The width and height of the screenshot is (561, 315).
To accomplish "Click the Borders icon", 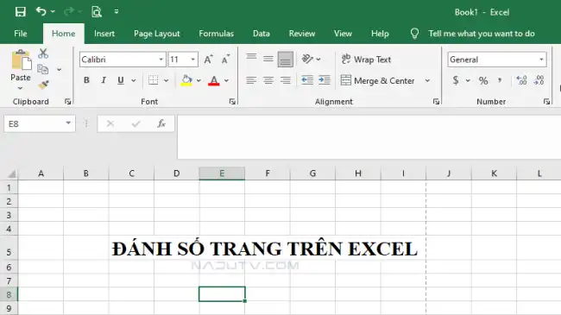I will 153,80.
